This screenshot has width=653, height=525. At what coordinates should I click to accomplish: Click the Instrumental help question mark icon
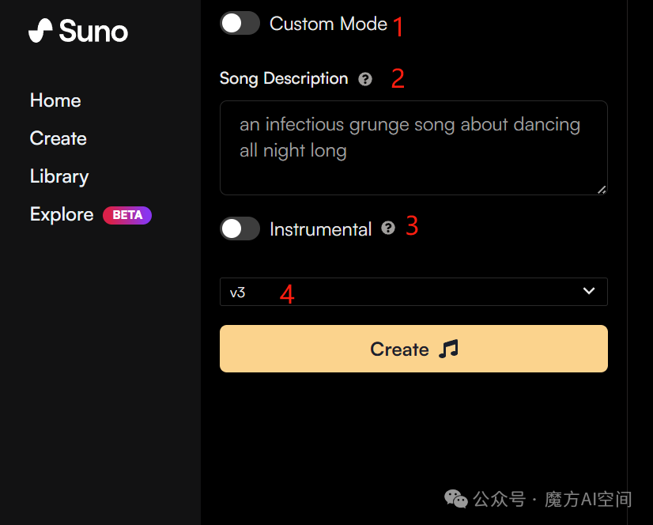[388, 228]
